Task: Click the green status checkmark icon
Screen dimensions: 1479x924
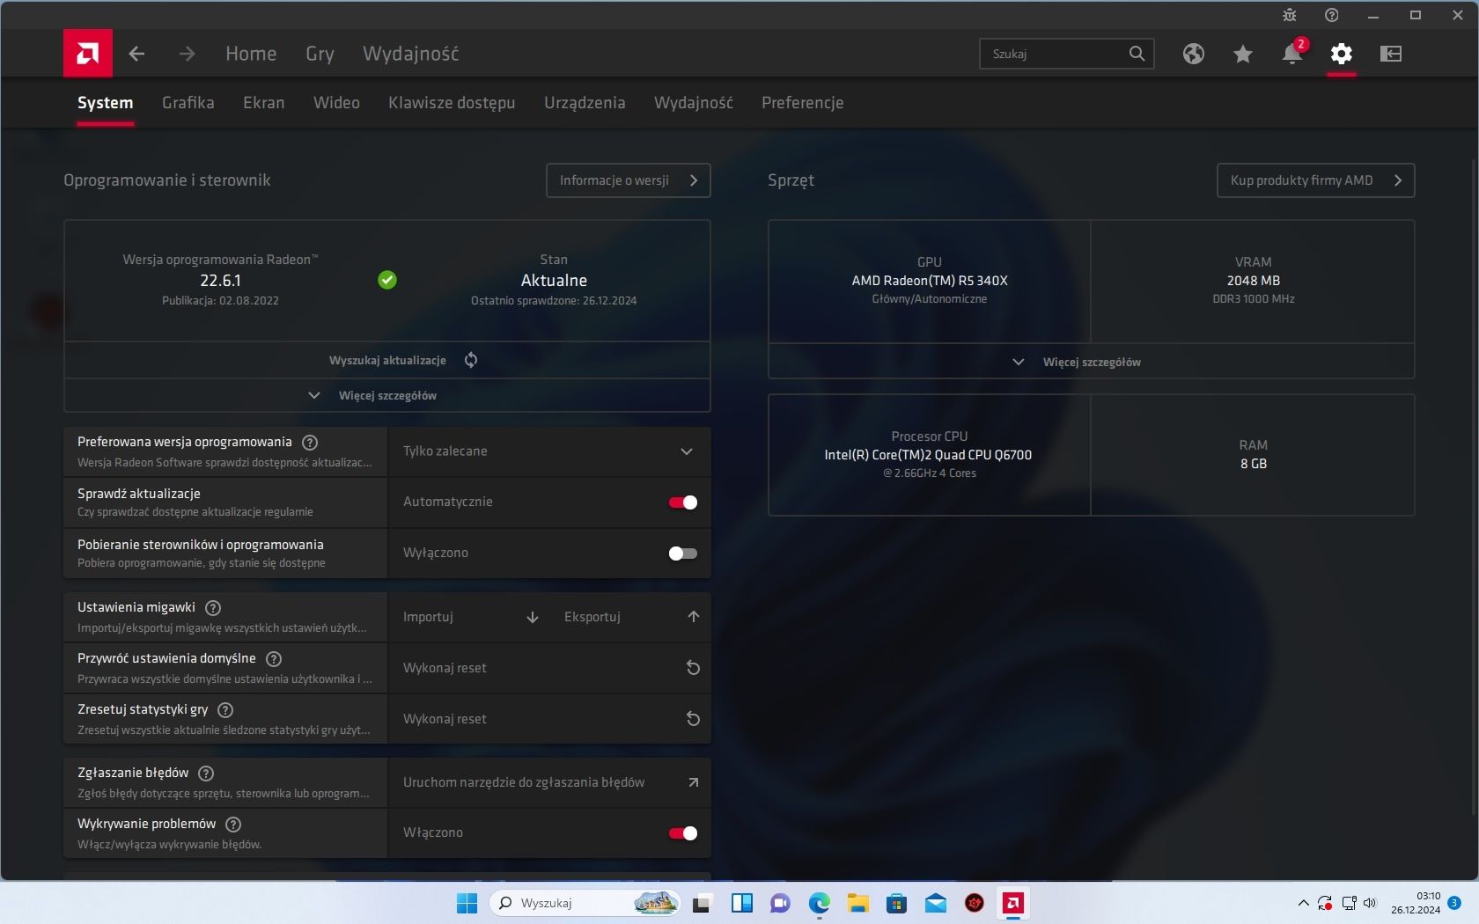Action: coord(387,280)
